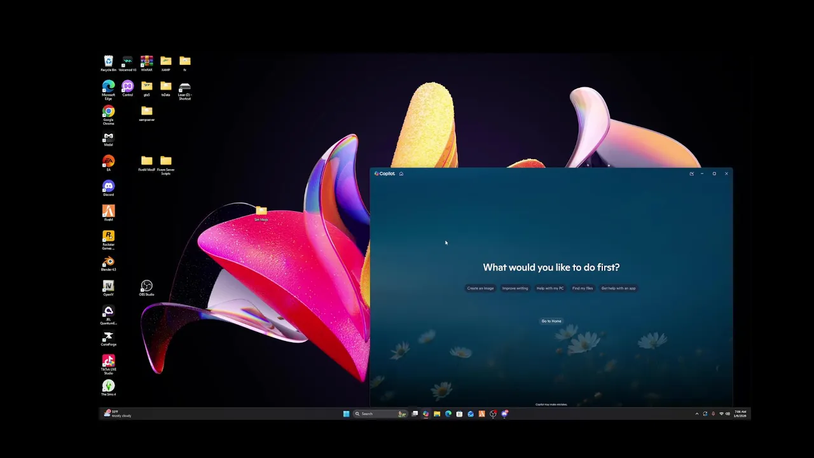Screen dimensions: 814x458
Task: Open OBS Studio from the taskbar
Action: 493,413
